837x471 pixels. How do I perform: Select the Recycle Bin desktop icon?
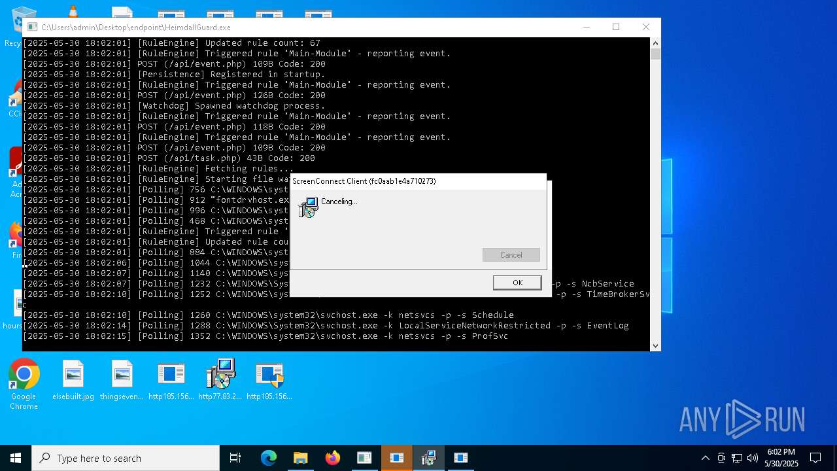[14, 27]
